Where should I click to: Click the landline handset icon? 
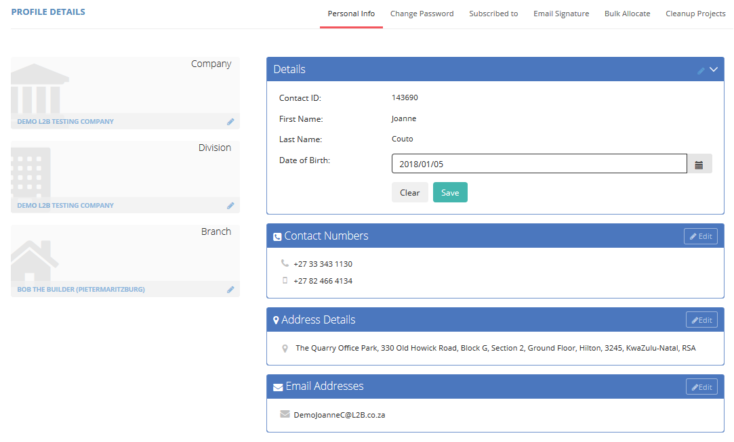click(285, 263)
